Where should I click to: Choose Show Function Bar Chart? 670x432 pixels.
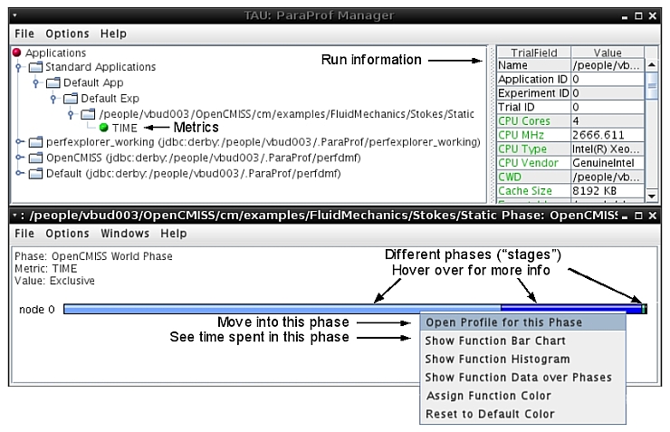(523, 341)
